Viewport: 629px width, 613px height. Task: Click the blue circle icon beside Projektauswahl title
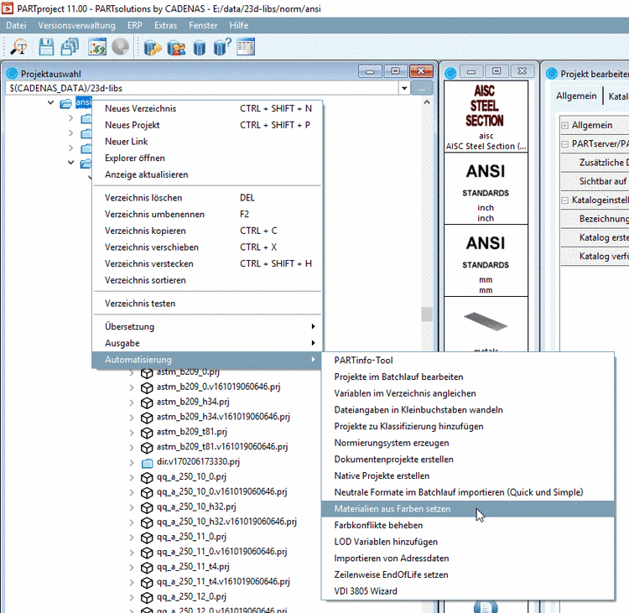click(x=13, y=74)
